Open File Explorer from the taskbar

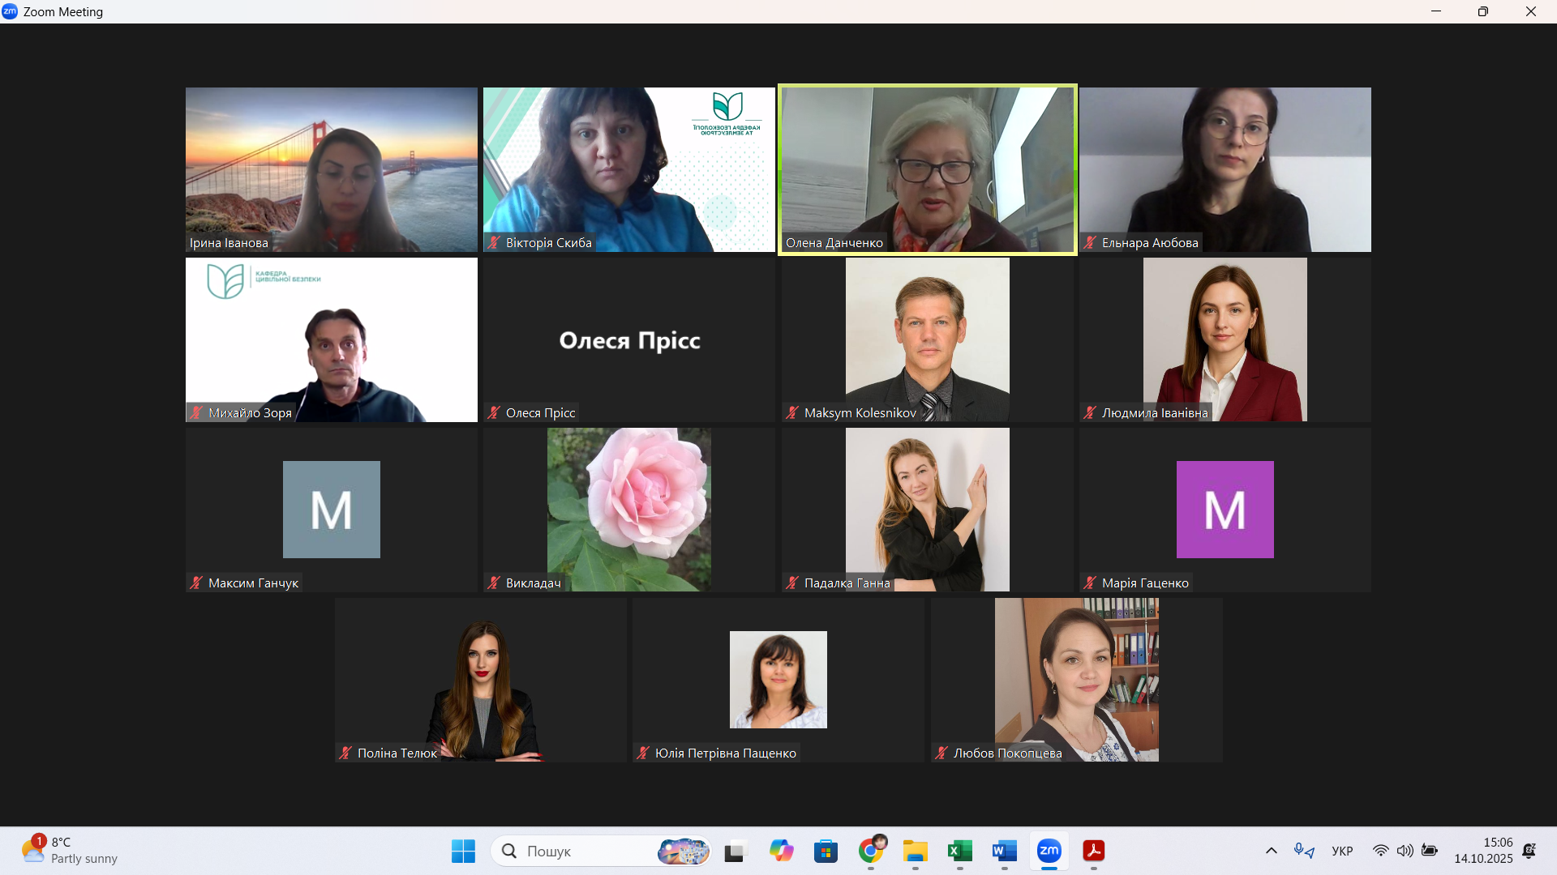pyautogui.click(x=915, y=851)
